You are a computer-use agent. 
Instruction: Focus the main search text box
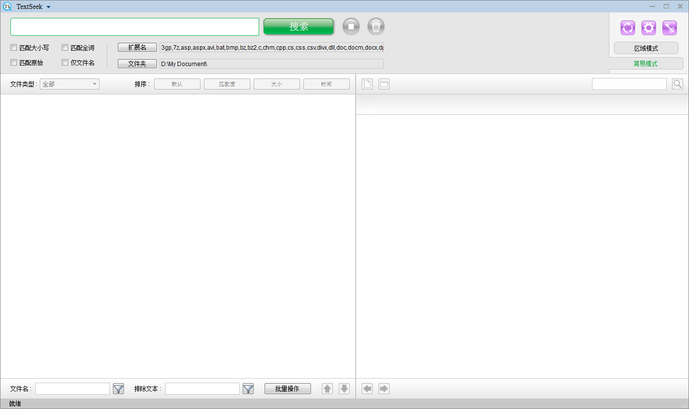pyautogui.click(x=135, y=27)
